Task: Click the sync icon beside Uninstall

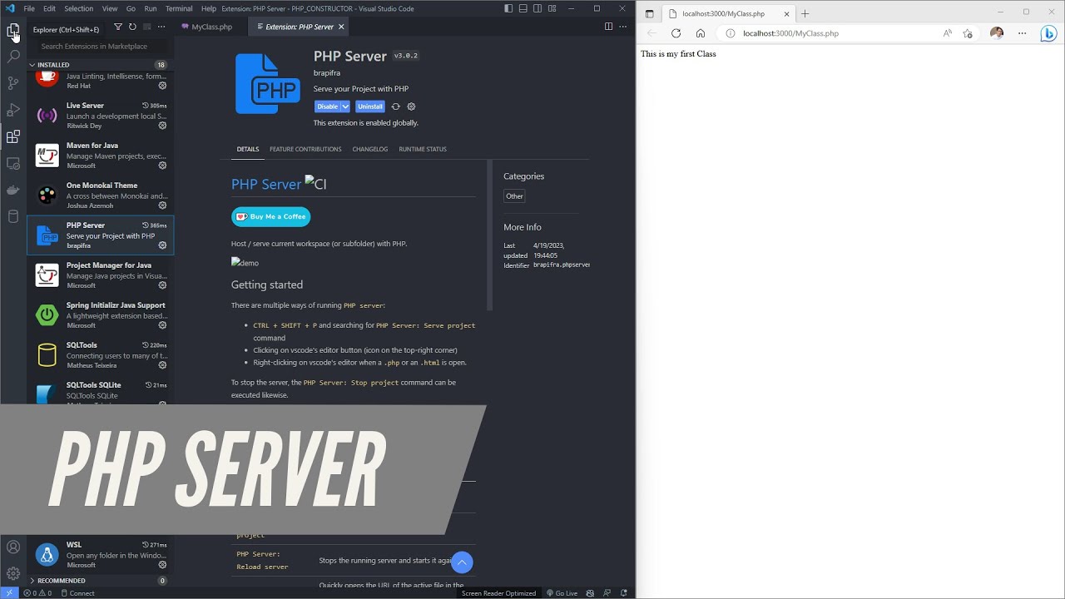Action: [396, 106]
